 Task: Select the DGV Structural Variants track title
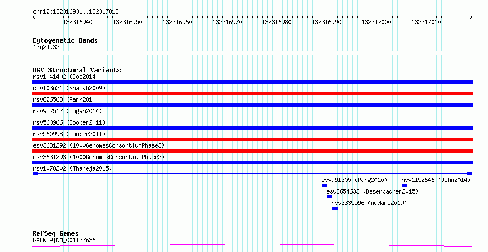tap(77, 70)
